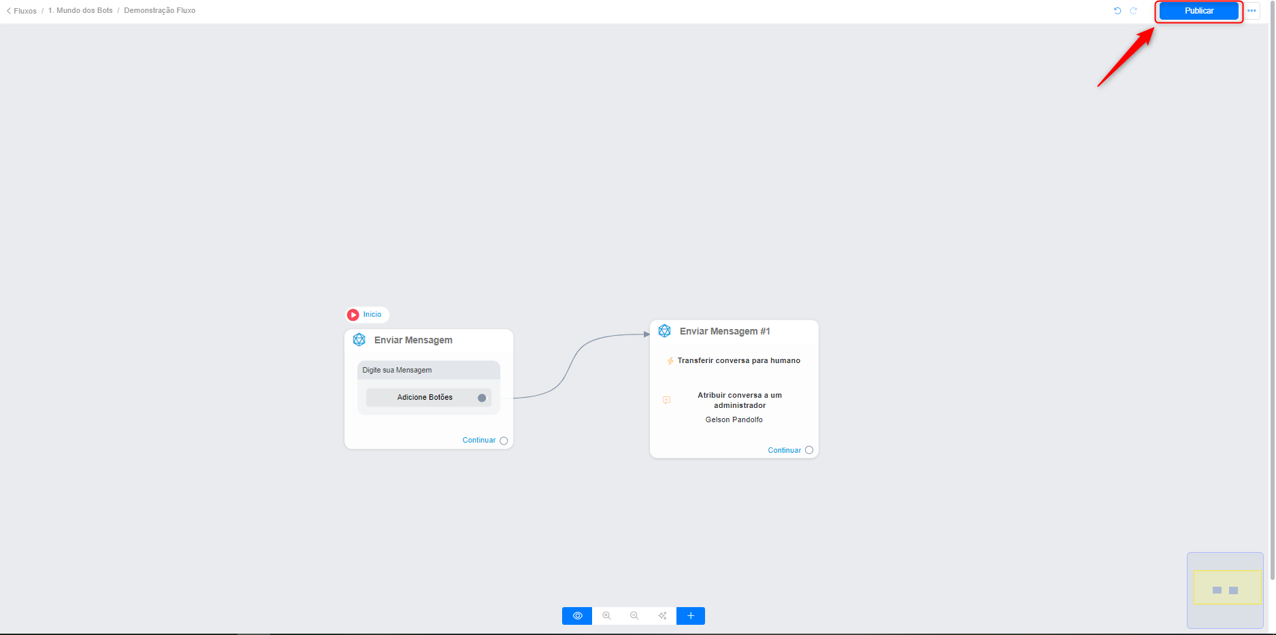Click the 'Digite sua Mensagem' field

pyautogui.click(x=429, y=370)
